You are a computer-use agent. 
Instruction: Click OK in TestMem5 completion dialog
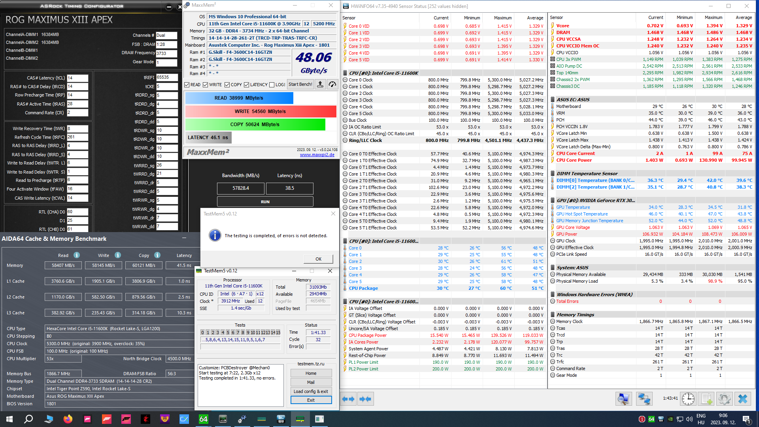click(x=318, y=259)
